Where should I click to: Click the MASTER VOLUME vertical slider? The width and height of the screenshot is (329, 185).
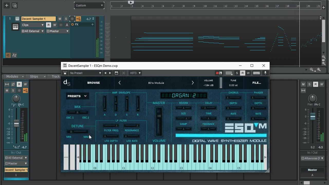pyautogui.click(x=159, y=122)
